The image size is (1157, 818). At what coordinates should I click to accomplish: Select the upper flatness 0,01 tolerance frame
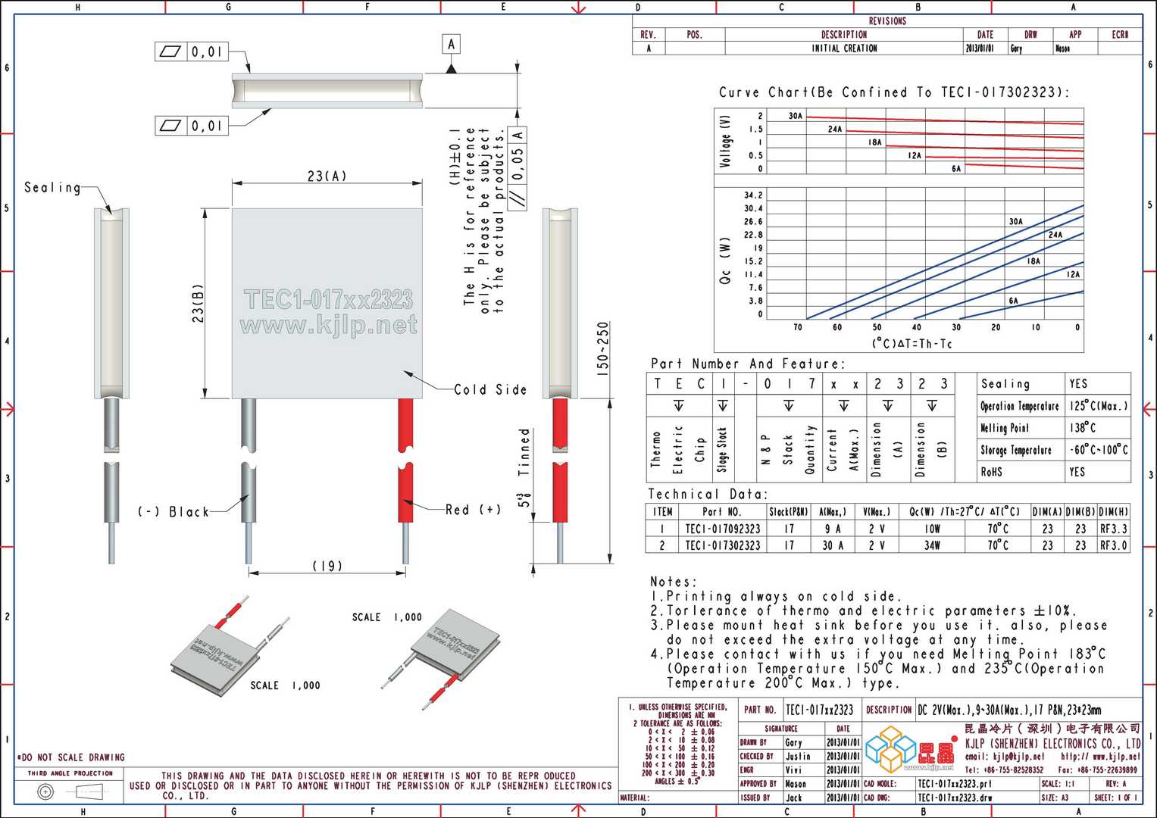192,52
